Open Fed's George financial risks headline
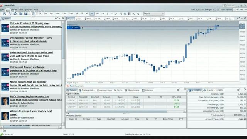Screen dimensions: 247x139 (x=36, y=98)
